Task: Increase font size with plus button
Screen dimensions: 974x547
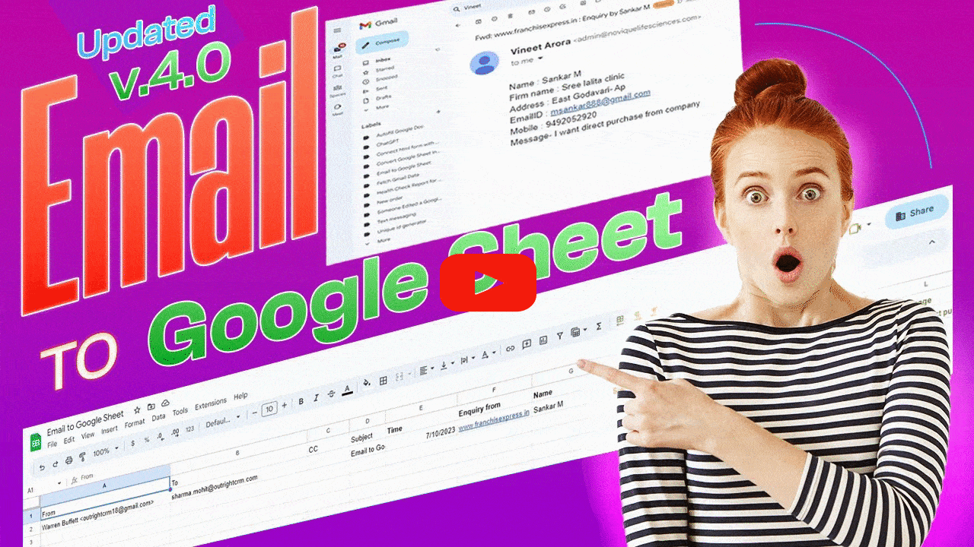Action: [285, 405]
